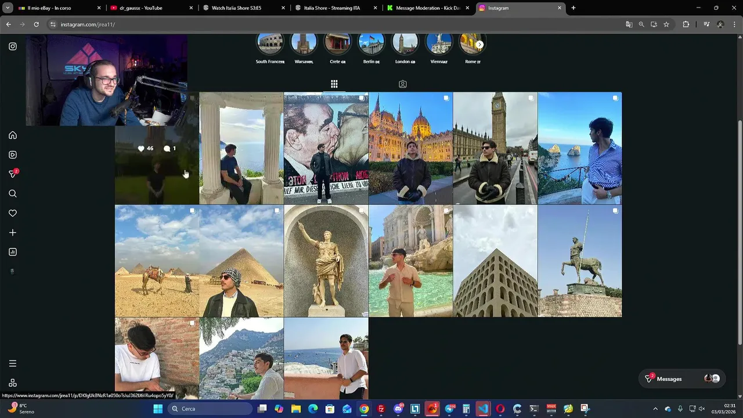Switch to the tagged photos tab
This screenshot has width=743, height=418.
click(x=403, y=84)
